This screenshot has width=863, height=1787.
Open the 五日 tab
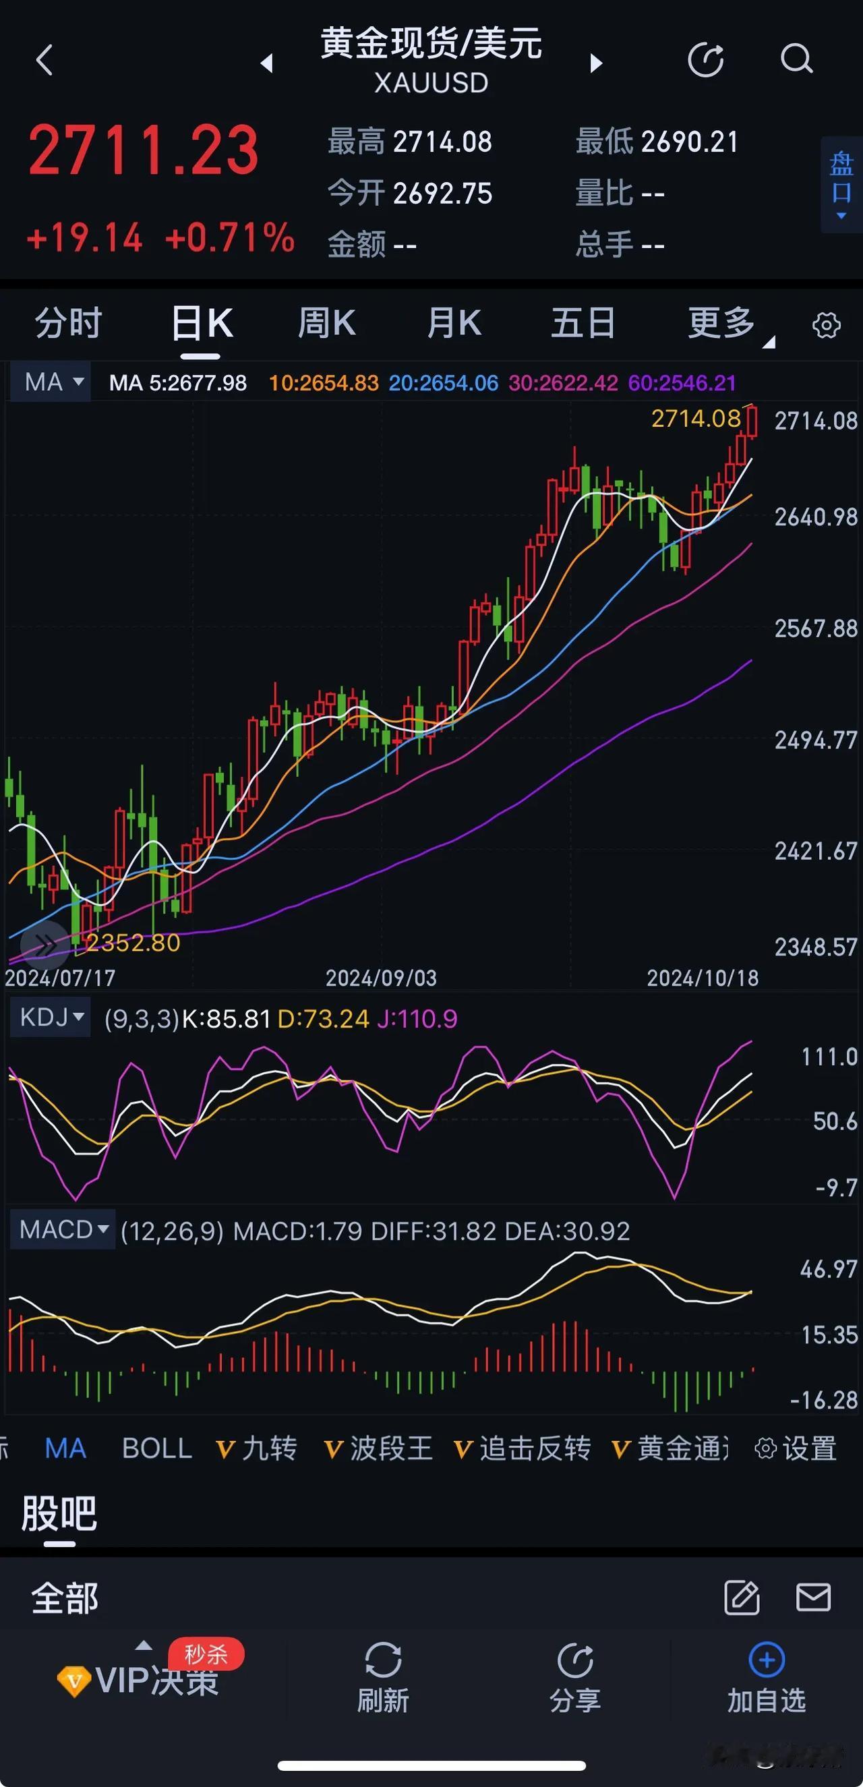tap(583, 322)
